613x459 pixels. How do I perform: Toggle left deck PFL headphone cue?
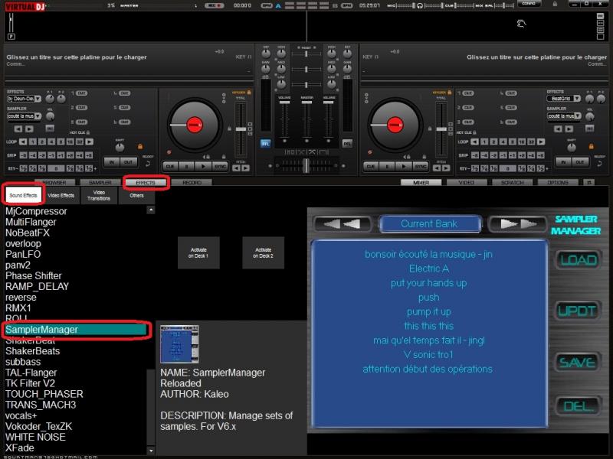[266, 143]
